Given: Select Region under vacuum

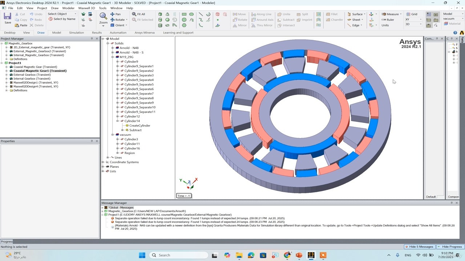Looking at the screenshot, I should (x=129, y=153).
